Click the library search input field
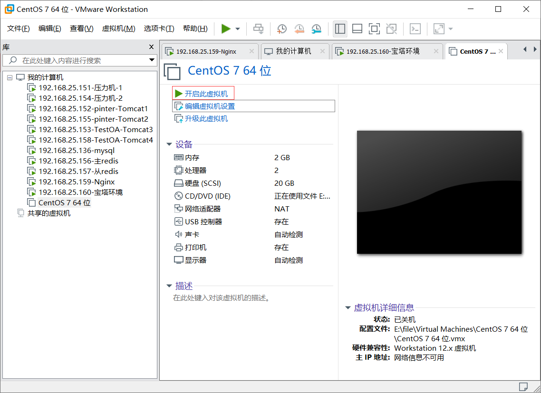This screenshot has height=393, width=541. pos(79,60)
